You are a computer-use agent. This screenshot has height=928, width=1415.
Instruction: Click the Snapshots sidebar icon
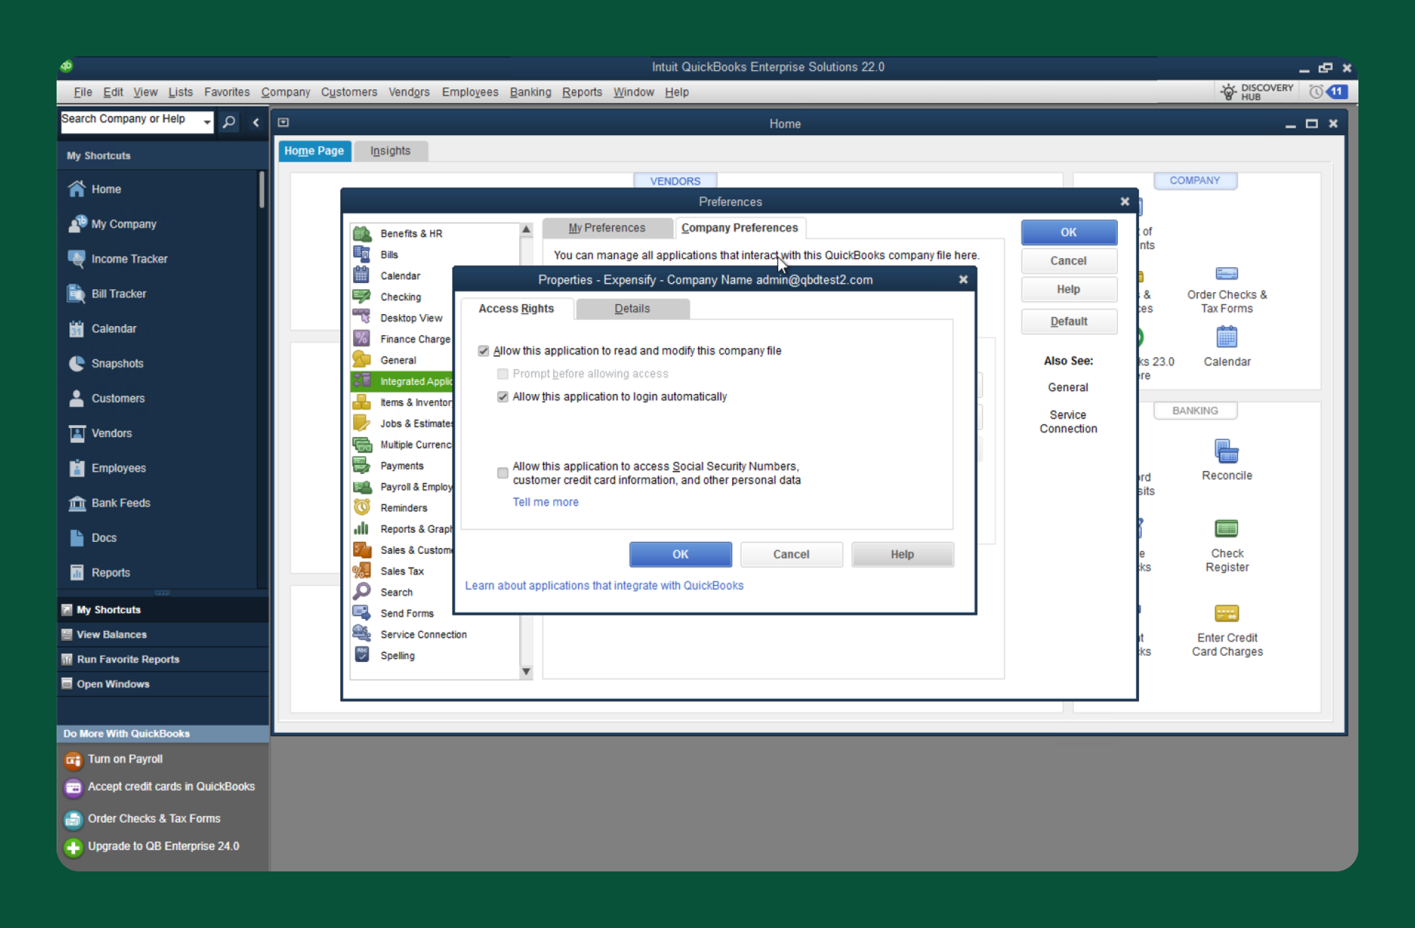115,364
